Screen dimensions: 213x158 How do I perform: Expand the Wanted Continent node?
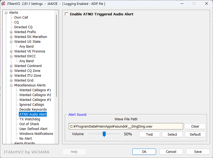pos(11,66)
